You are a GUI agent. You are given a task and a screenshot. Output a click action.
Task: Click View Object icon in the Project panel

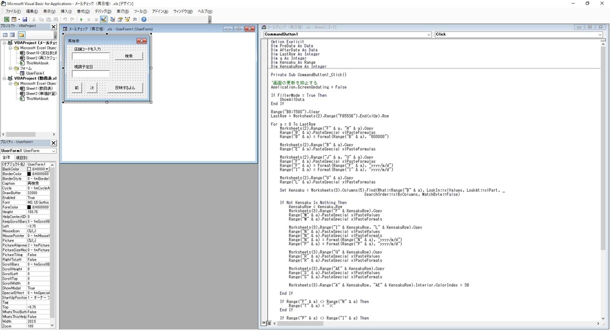coord(12,35)
